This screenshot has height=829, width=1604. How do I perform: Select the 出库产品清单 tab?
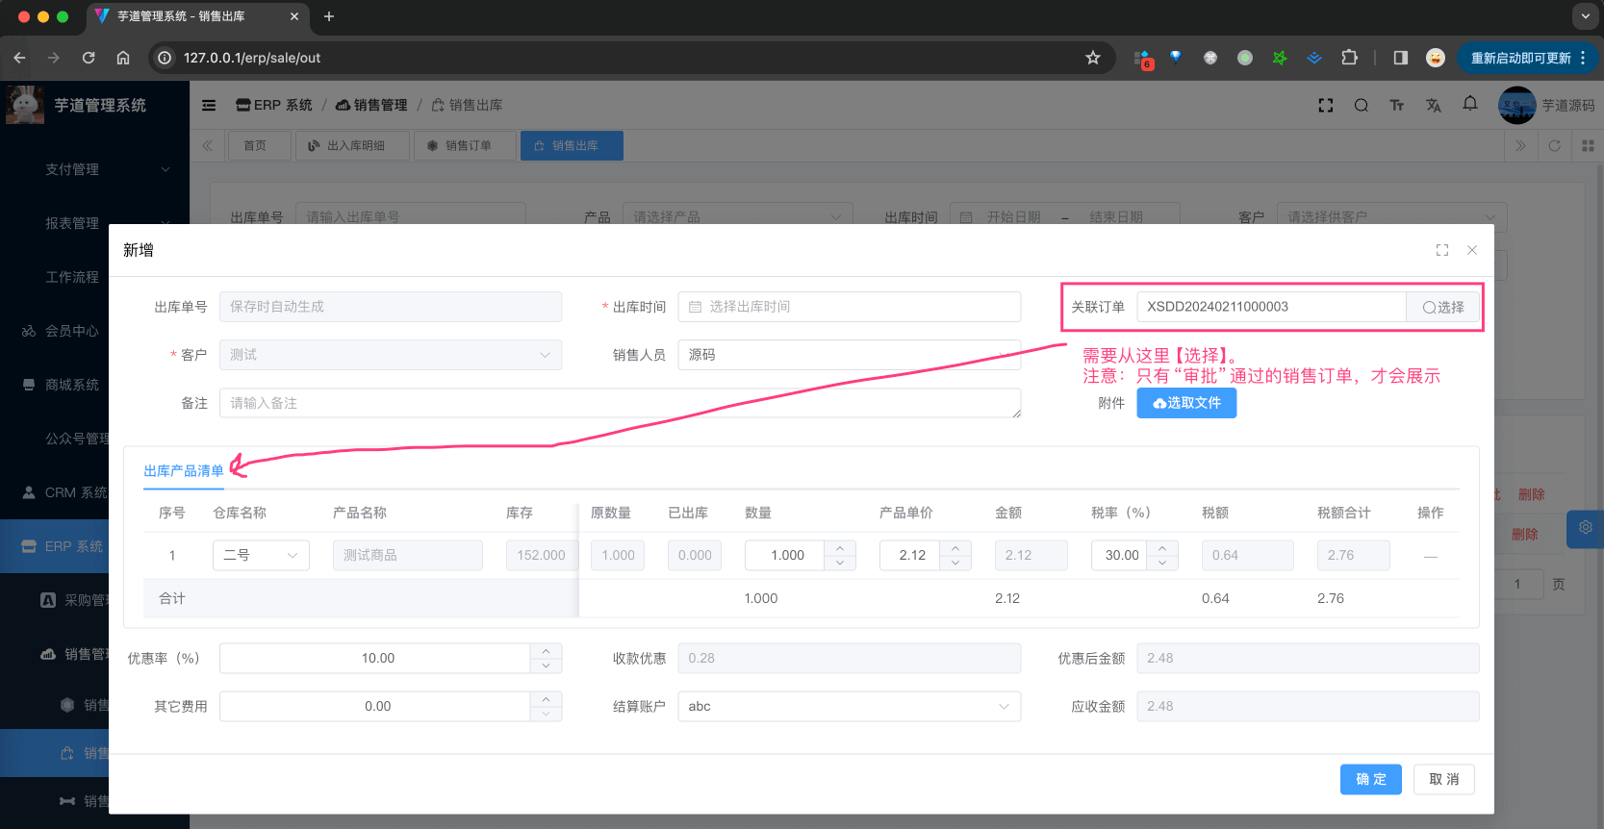[183, 471]
